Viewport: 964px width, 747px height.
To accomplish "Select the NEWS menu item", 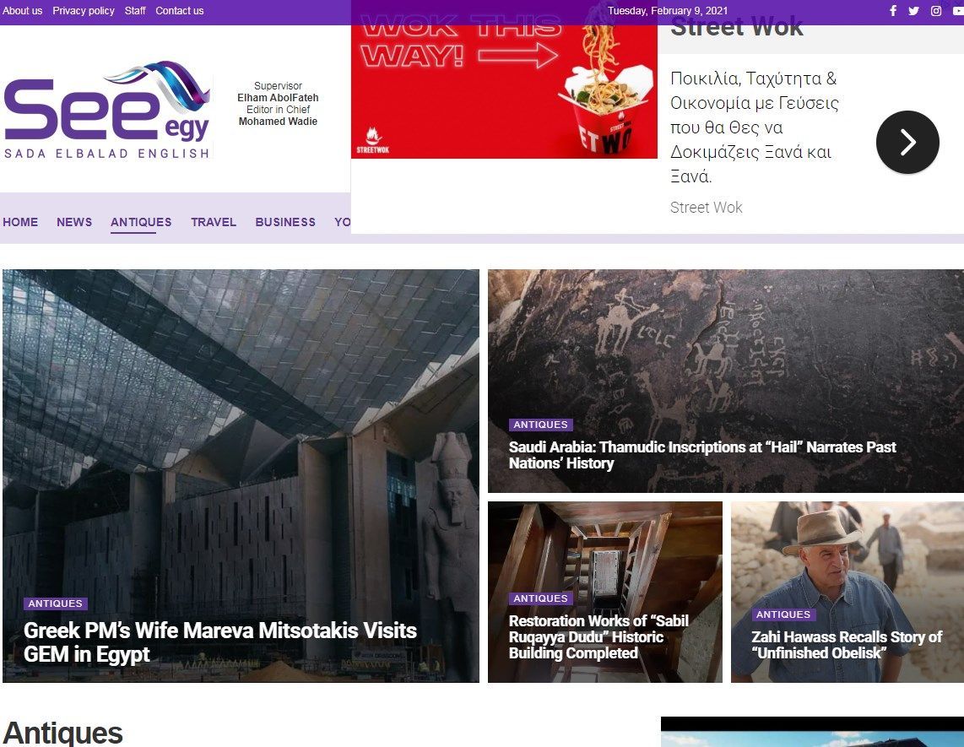I will 74,222.
